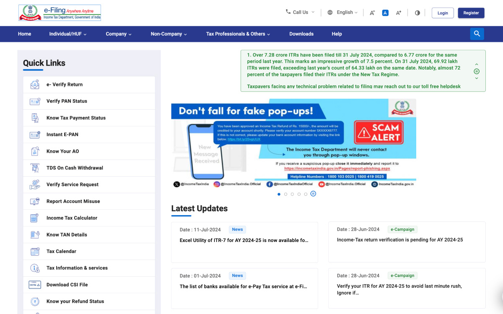The width and height of the screenshot is (503, 314).
Task: Click the Login button
Action: pos(442,13)
